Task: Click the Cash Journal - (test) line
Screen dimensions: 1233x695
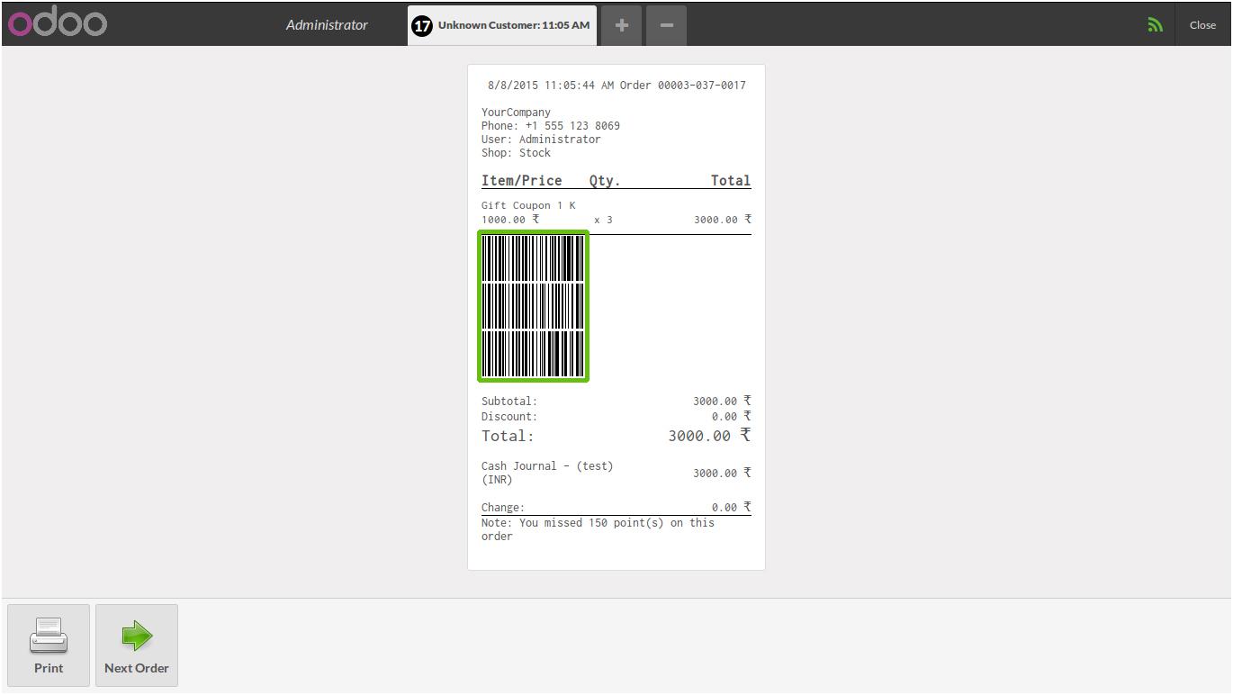Action: click(x=547, y=473)
